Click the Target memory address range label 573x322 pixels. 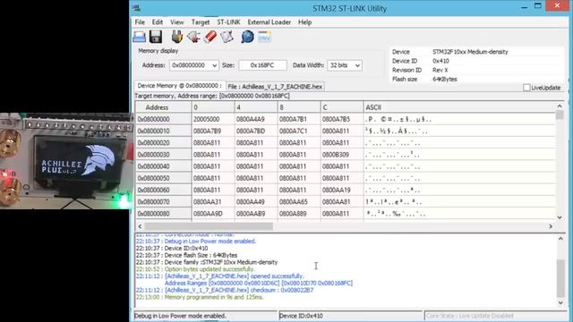212,96
